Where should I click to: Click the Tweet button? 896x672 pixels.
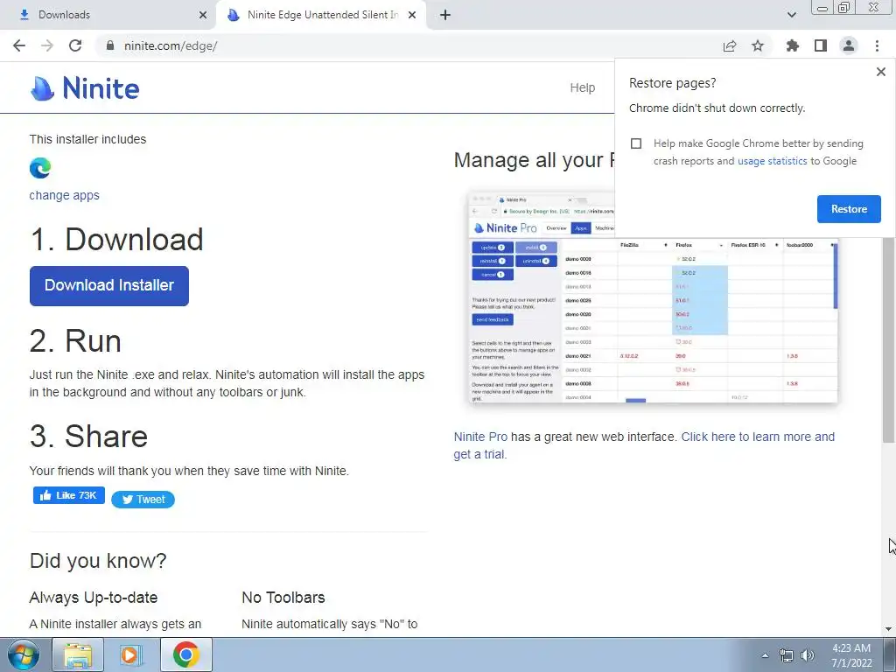click(x=143, y=500)
